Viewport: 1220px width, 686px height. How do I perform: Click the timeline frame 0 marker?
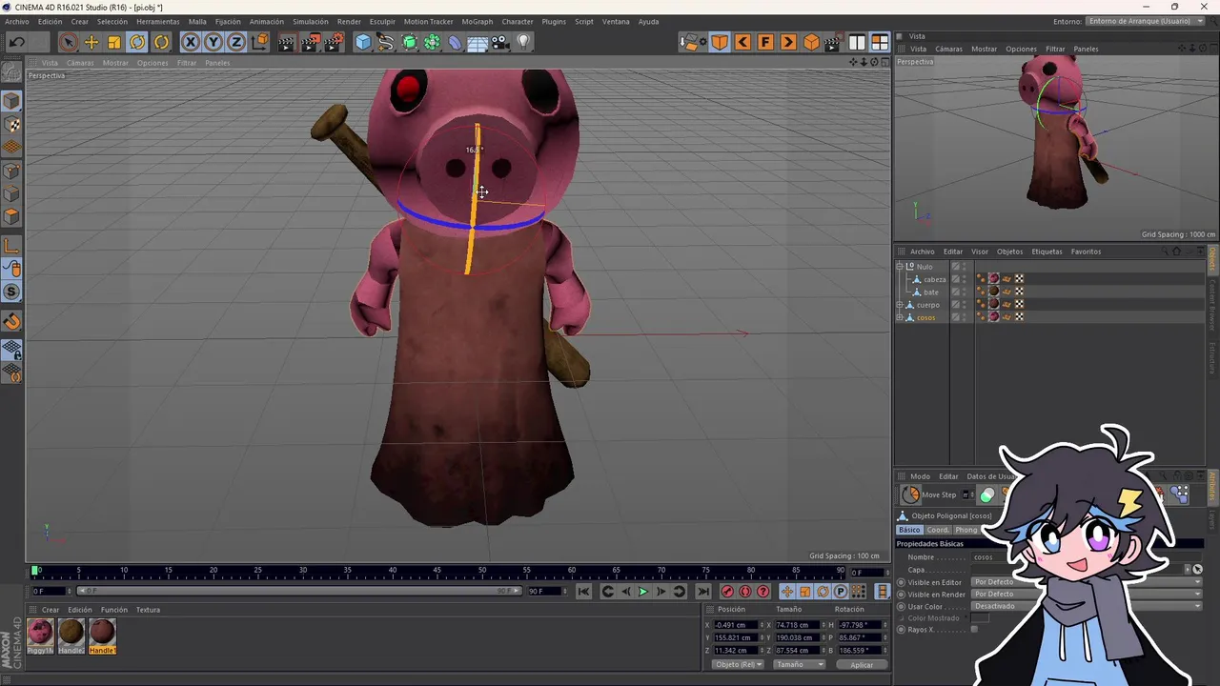coord(35,571)
